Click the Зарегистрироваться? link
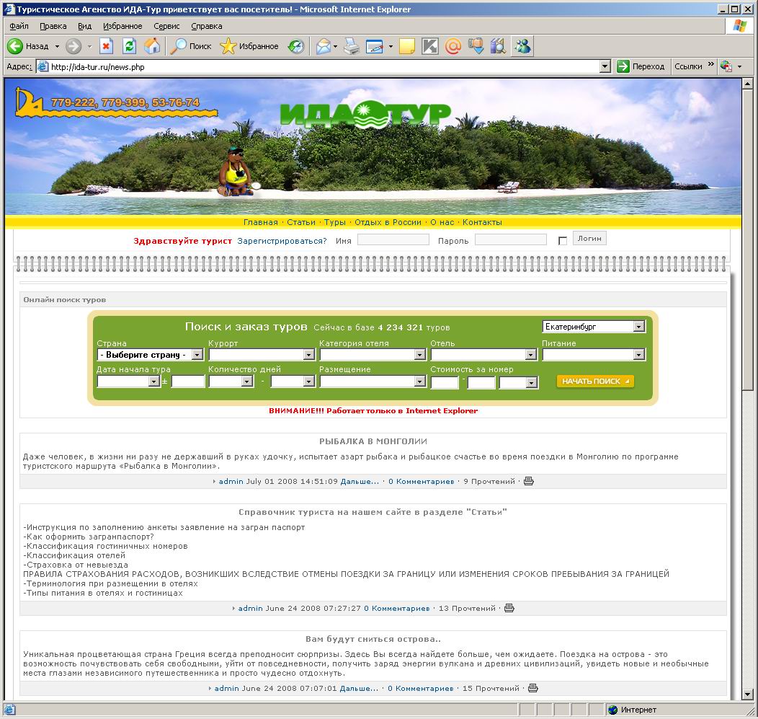 pos(282,240)
